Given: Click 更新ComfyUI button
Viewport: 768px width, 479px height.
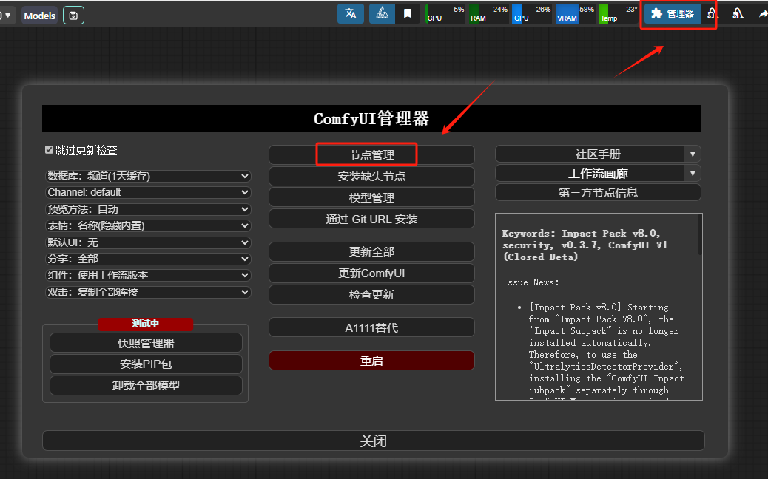Looking at the screenshot, I should 371,274.
